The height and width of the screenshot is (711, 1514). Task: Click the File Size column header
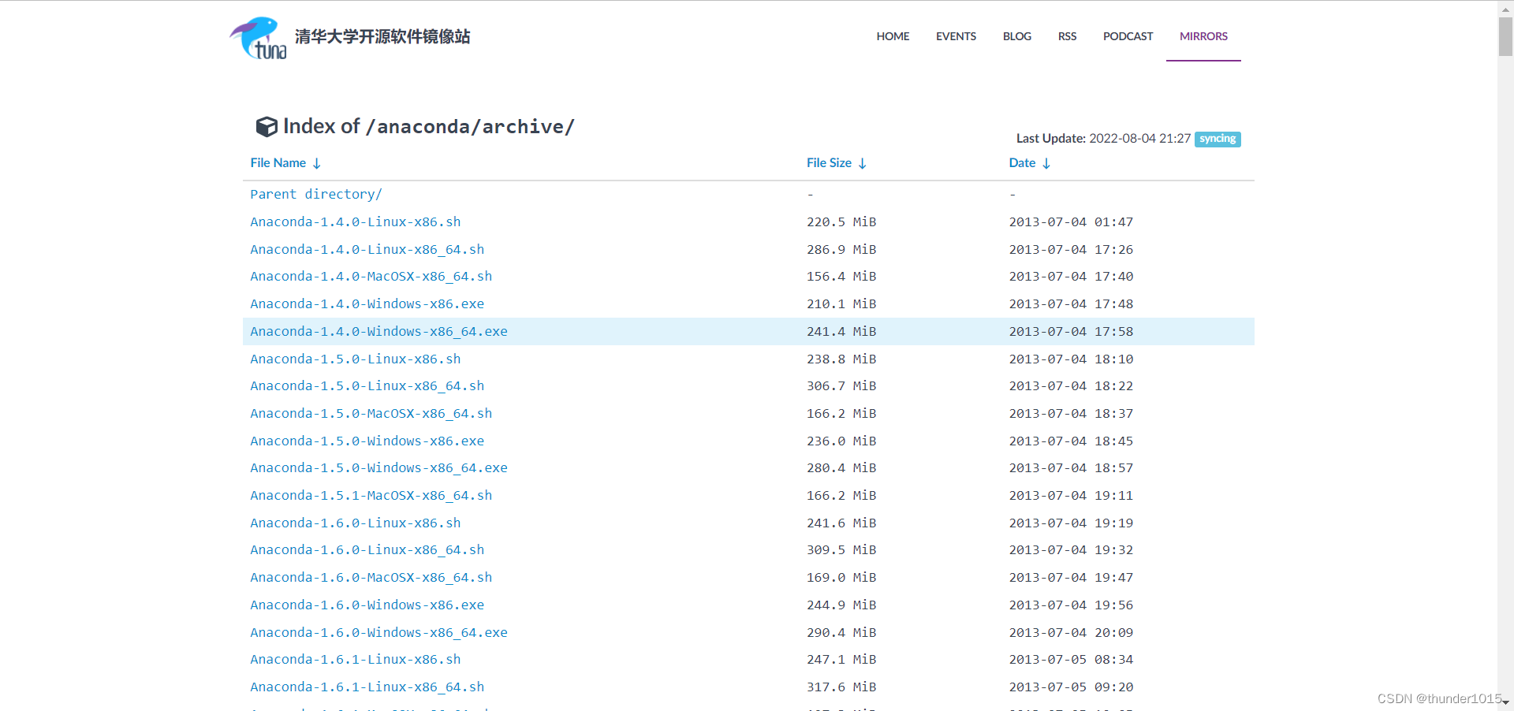click(x=829, y=163)
